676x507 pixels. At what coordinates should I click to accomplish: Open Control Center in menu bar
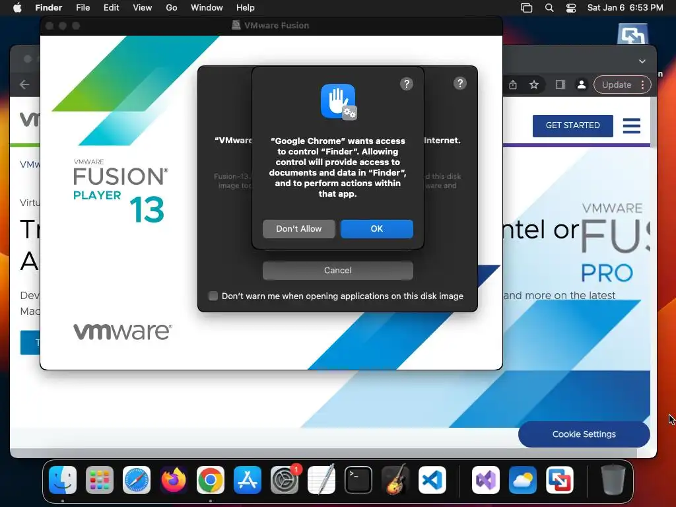pyautogui.click(x=571, y=8)
